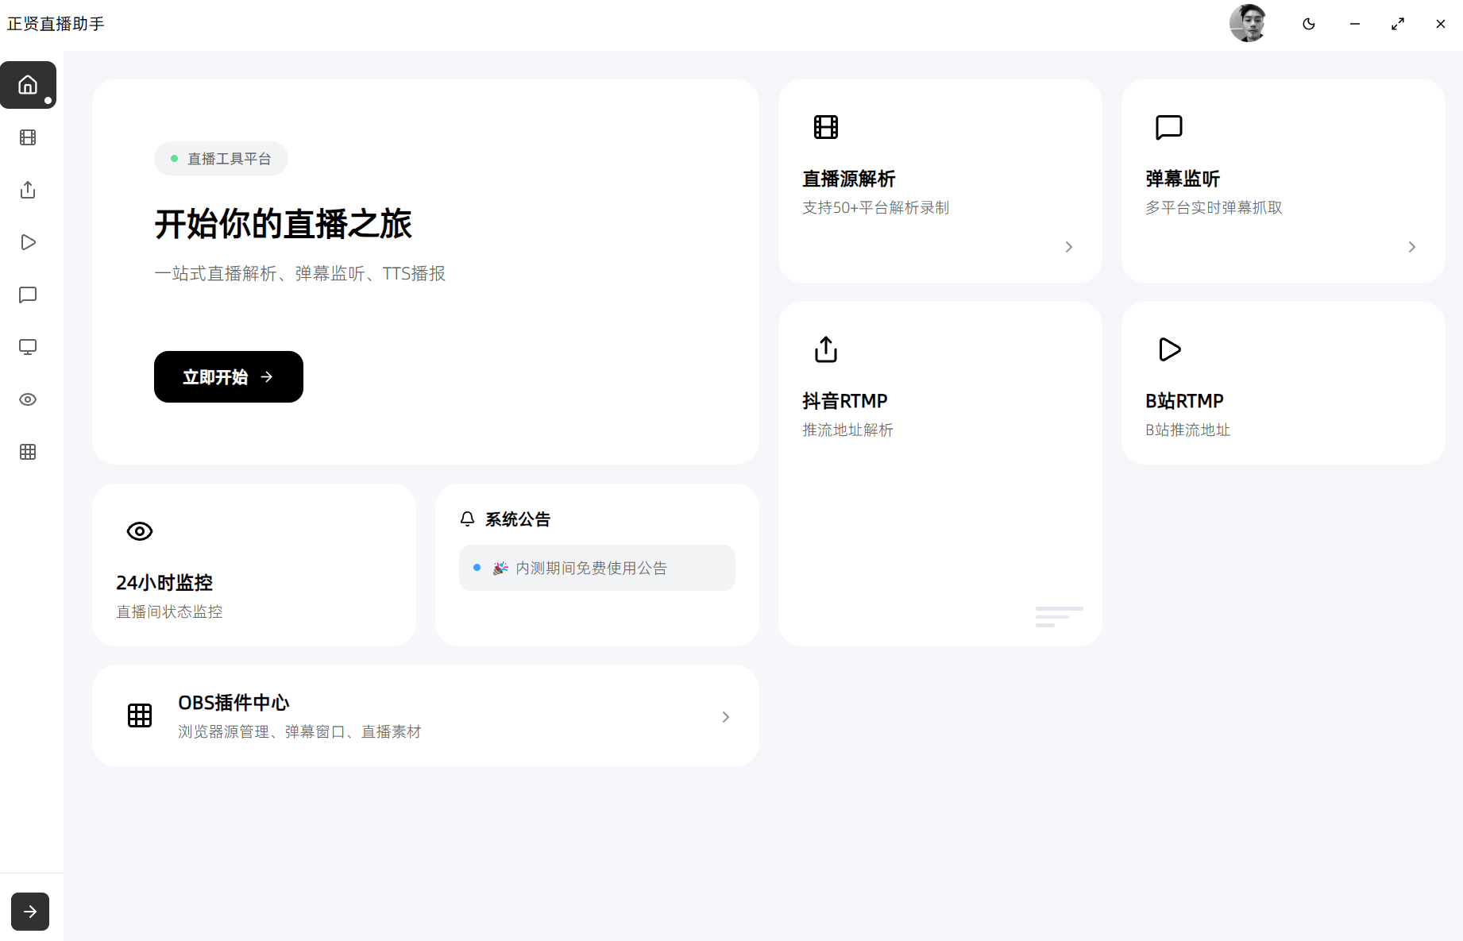Viewport: 1463px width, 941px height.
Task: Open OBS插件中心 via its right chevron
Action: [724, 715]
